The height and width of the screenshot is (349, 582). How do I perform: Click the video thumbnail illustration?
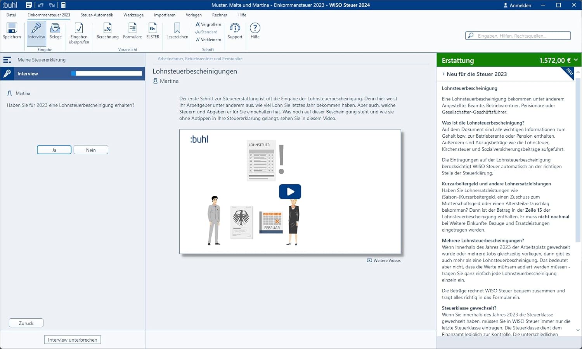pyautogui.click(x=290, y=192)
